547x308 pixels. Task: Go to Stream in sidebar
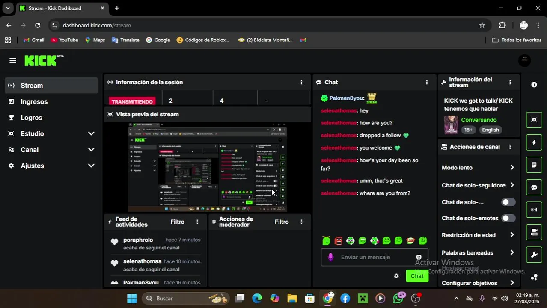click(51, 86)
